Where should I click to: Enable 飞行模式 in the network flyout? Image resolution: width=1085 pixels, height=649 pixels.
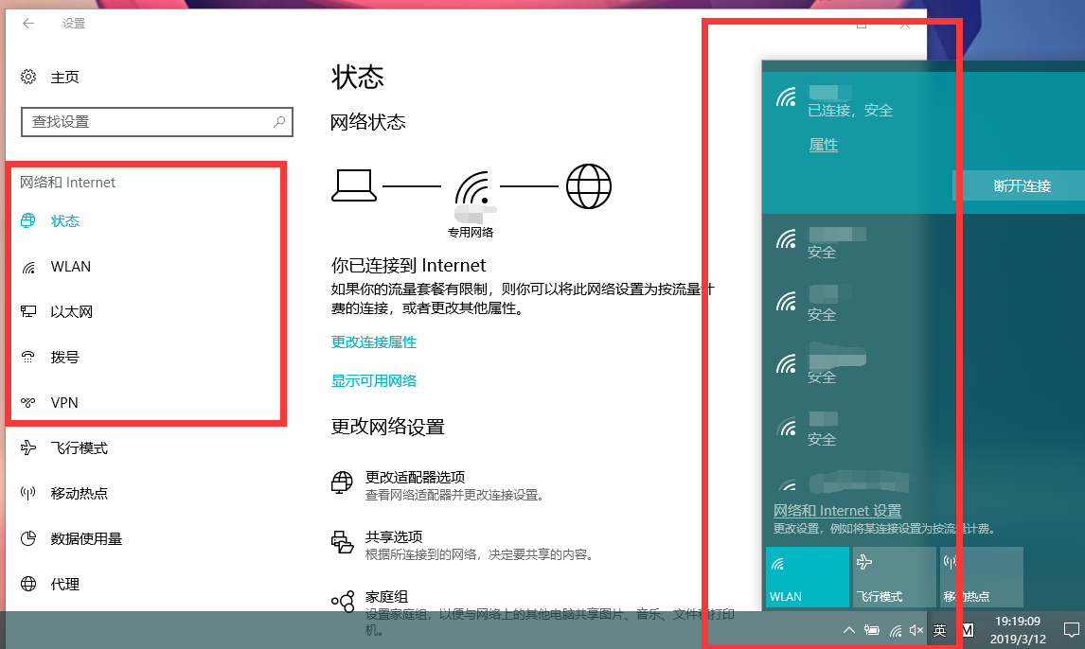click(894, 576)
